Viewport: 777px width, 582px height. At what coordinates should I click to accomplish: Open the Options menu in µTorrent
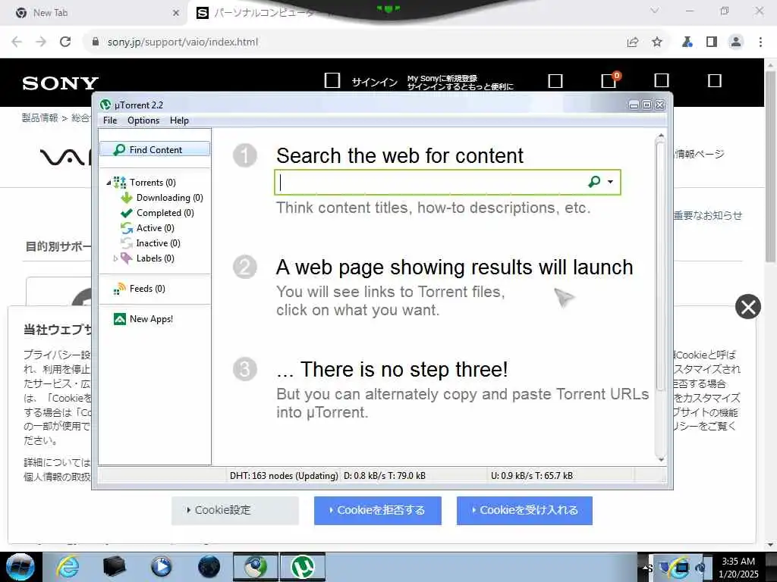143,120
